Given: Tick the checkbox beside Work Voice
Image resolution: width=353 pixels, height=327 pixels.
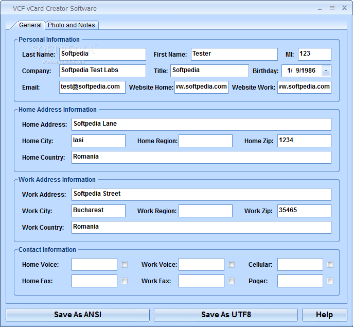Looking at the screenshot, I should pos(231,264).
